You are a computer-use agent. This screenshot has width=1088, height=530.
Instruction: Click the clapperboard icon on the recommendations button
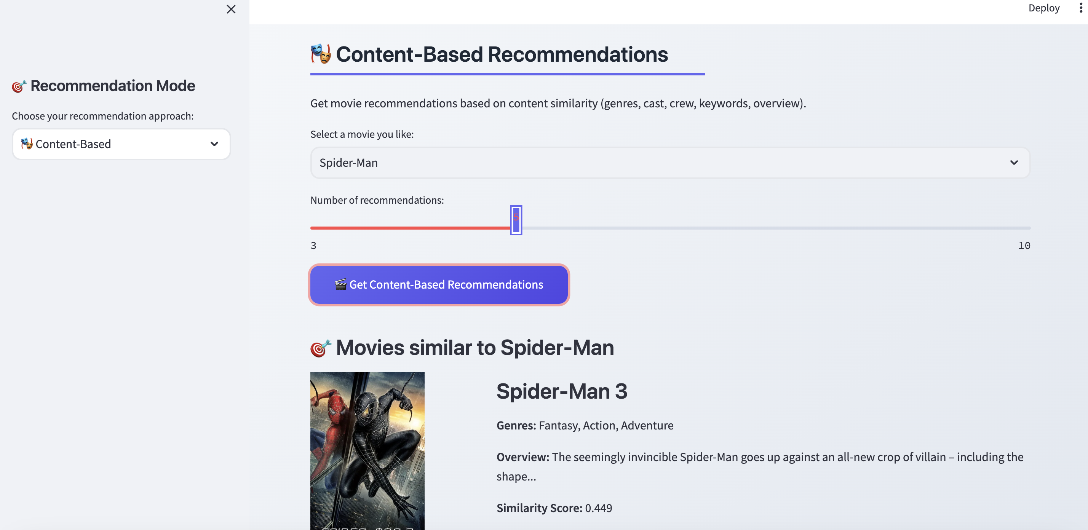(340, 285)
